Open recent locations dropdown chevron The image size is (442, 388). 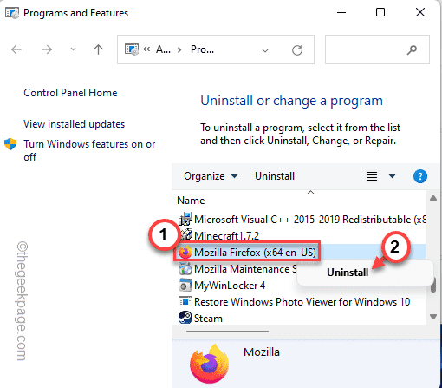73,49
